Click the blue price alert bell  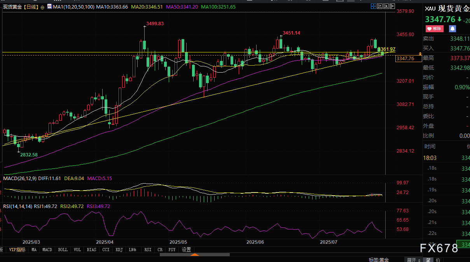(453, 29)
